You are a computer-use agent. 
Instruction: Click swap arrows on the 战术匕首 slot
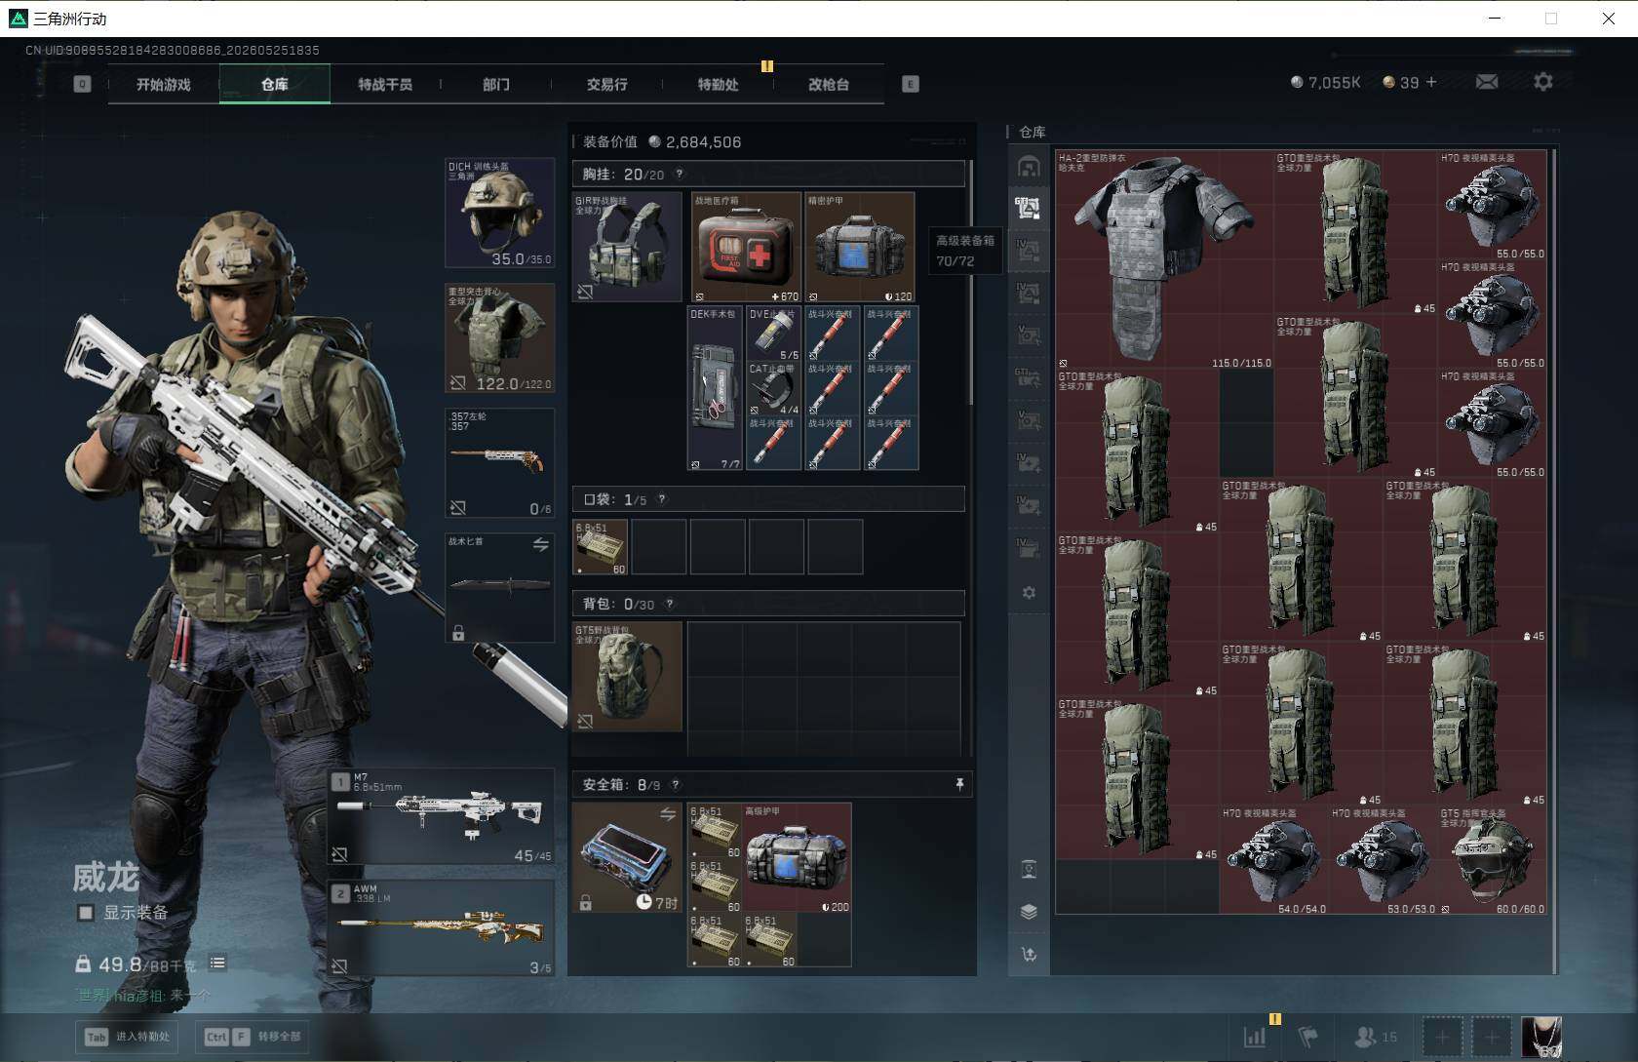click(x=540, y=545)
